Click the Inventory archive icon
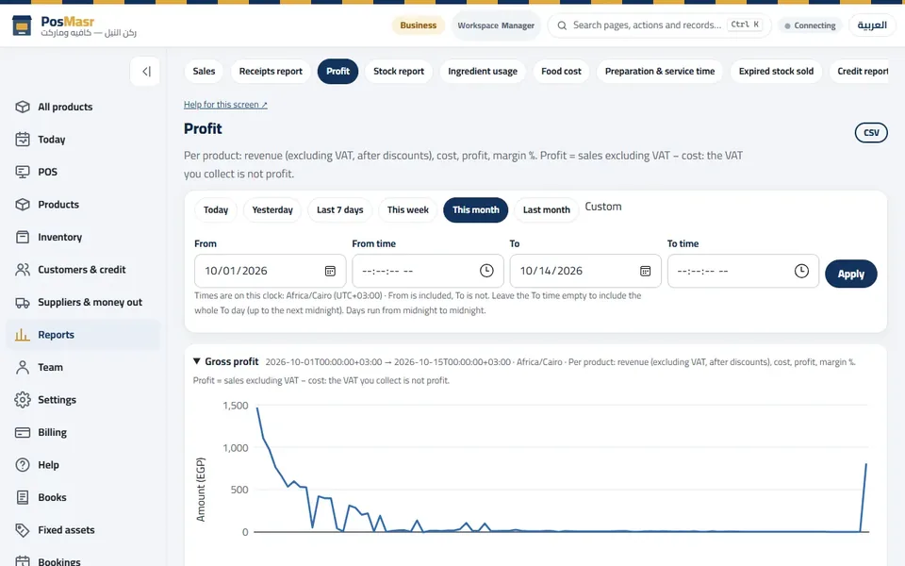 coord(23,237)
